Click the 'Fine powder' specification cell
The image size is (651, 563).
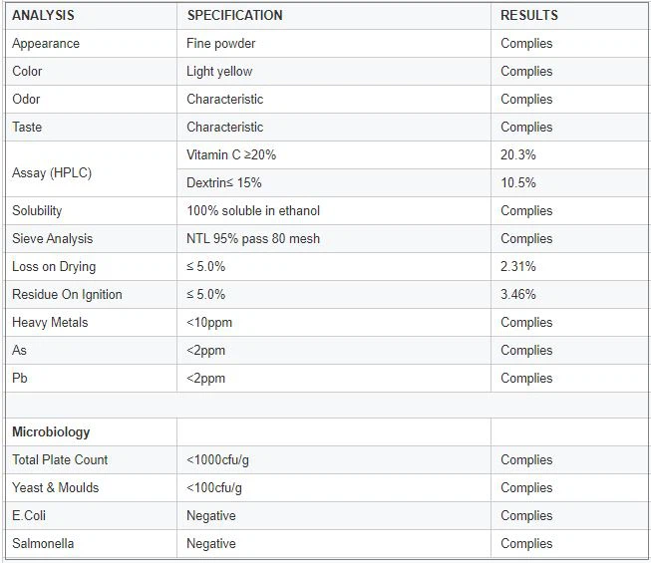(x=221, y=44)
